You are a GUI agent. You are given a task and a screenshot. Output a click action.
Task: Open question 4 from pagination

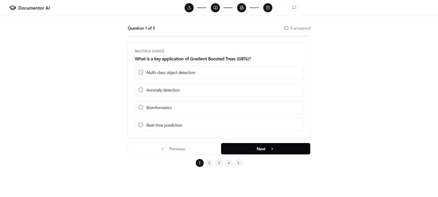coord(229,163)
